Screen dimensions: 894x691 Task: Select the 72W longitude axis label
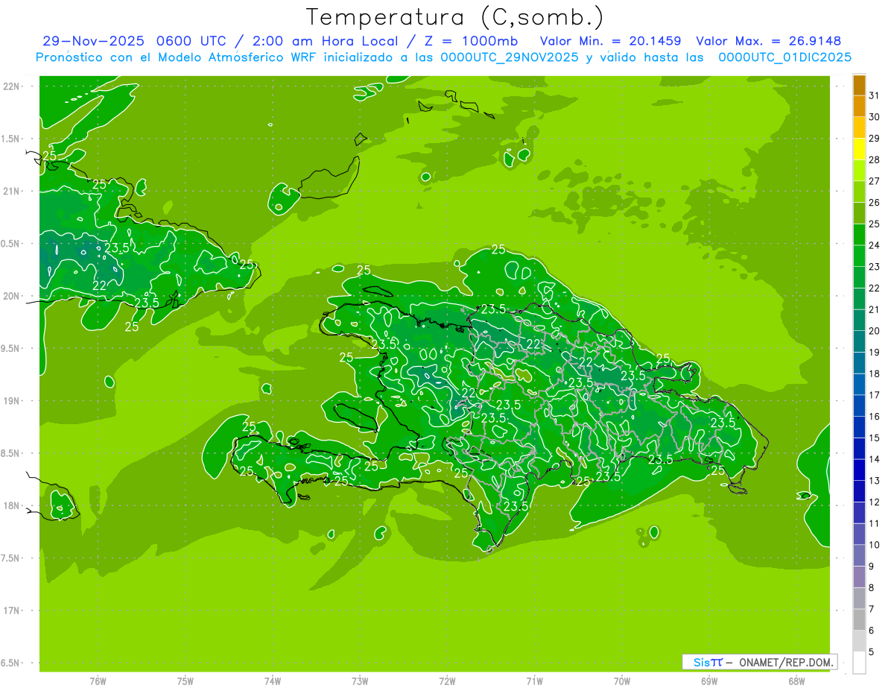[447, 681]
